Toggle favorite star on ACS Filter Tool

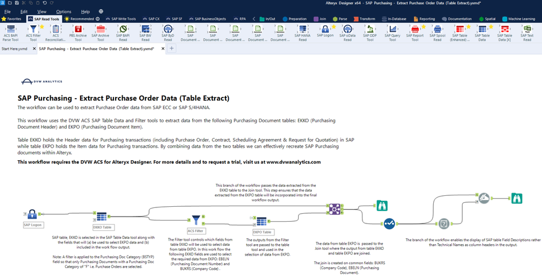pyautogui.click(x=42, y=26)
